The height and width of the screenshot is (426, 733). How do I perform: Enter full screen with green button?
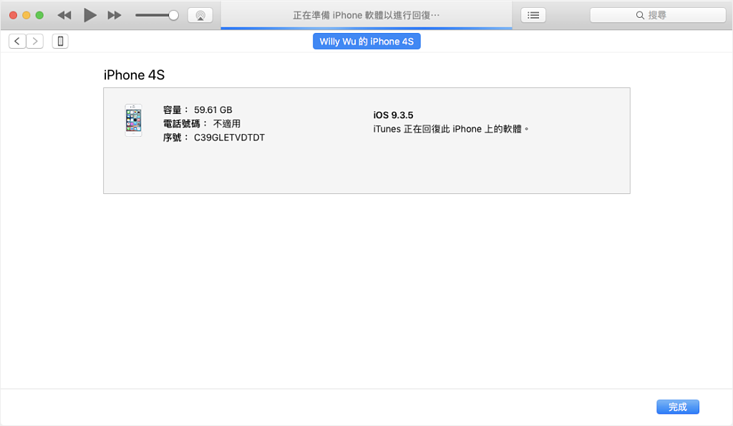click(x=40, y=16)
